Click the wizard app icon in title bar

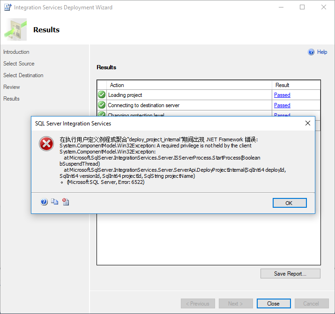pyautogui.click(x=7, y=7)
